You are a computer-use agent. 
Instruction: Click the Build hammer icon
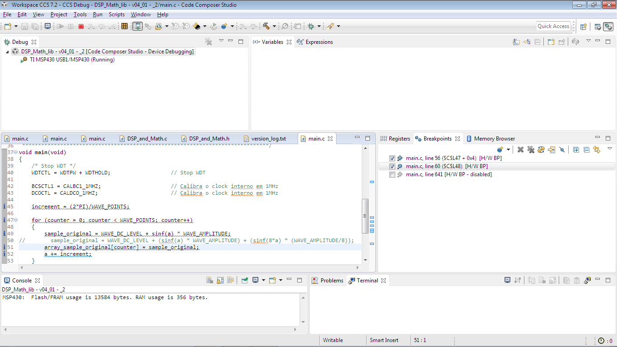[x=266, y=26]
